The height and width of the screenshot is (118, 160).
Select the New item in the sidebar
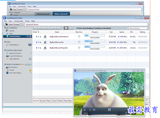[11, 34]
